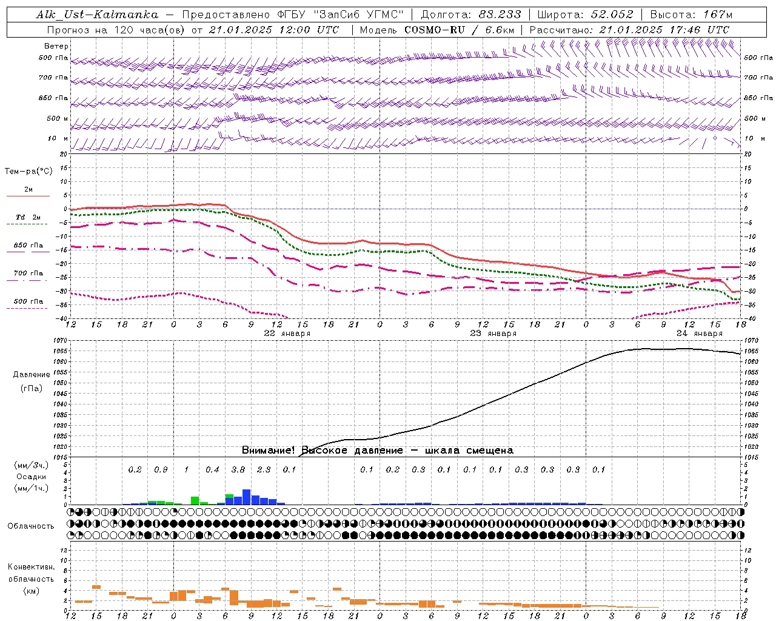Click the elevation text Высота: 167м
This screenshot has height=621, width=776.
[691, 15]
